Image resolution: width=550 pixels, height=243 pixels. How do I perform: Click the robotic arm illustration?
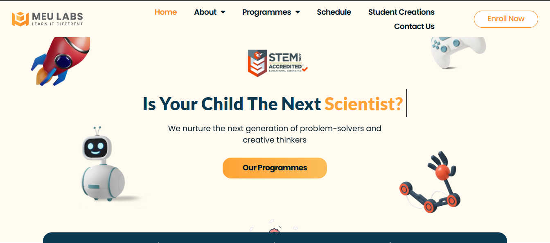point(430,182)
